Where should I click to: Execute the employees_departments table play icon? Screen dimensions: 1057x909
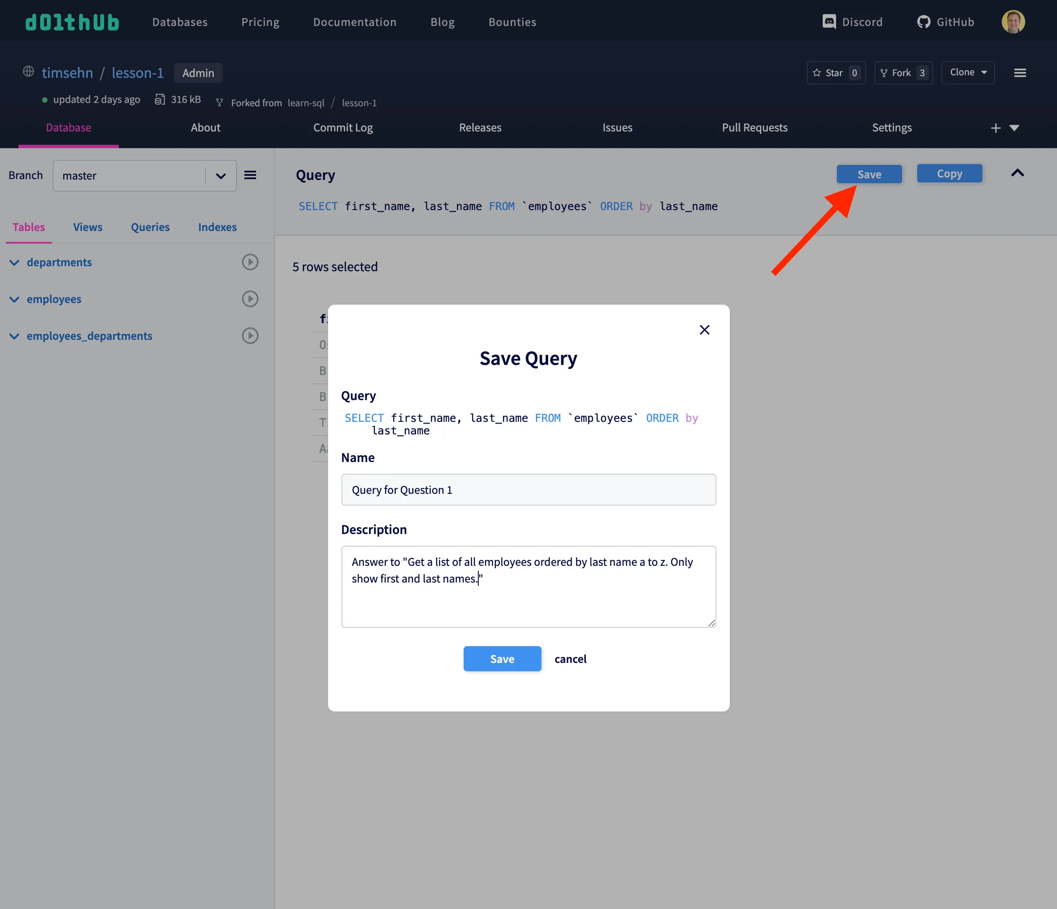point(249,336)
